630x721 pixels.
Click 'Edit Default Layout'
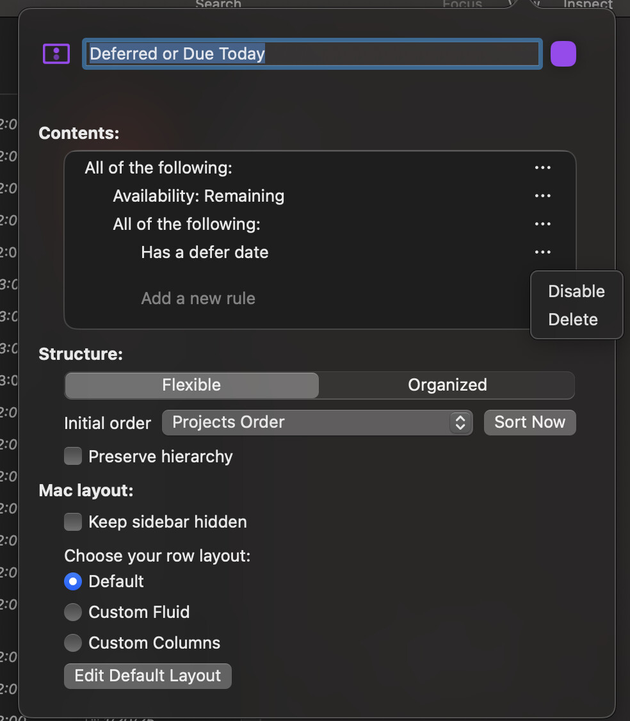tap(147, 676)
